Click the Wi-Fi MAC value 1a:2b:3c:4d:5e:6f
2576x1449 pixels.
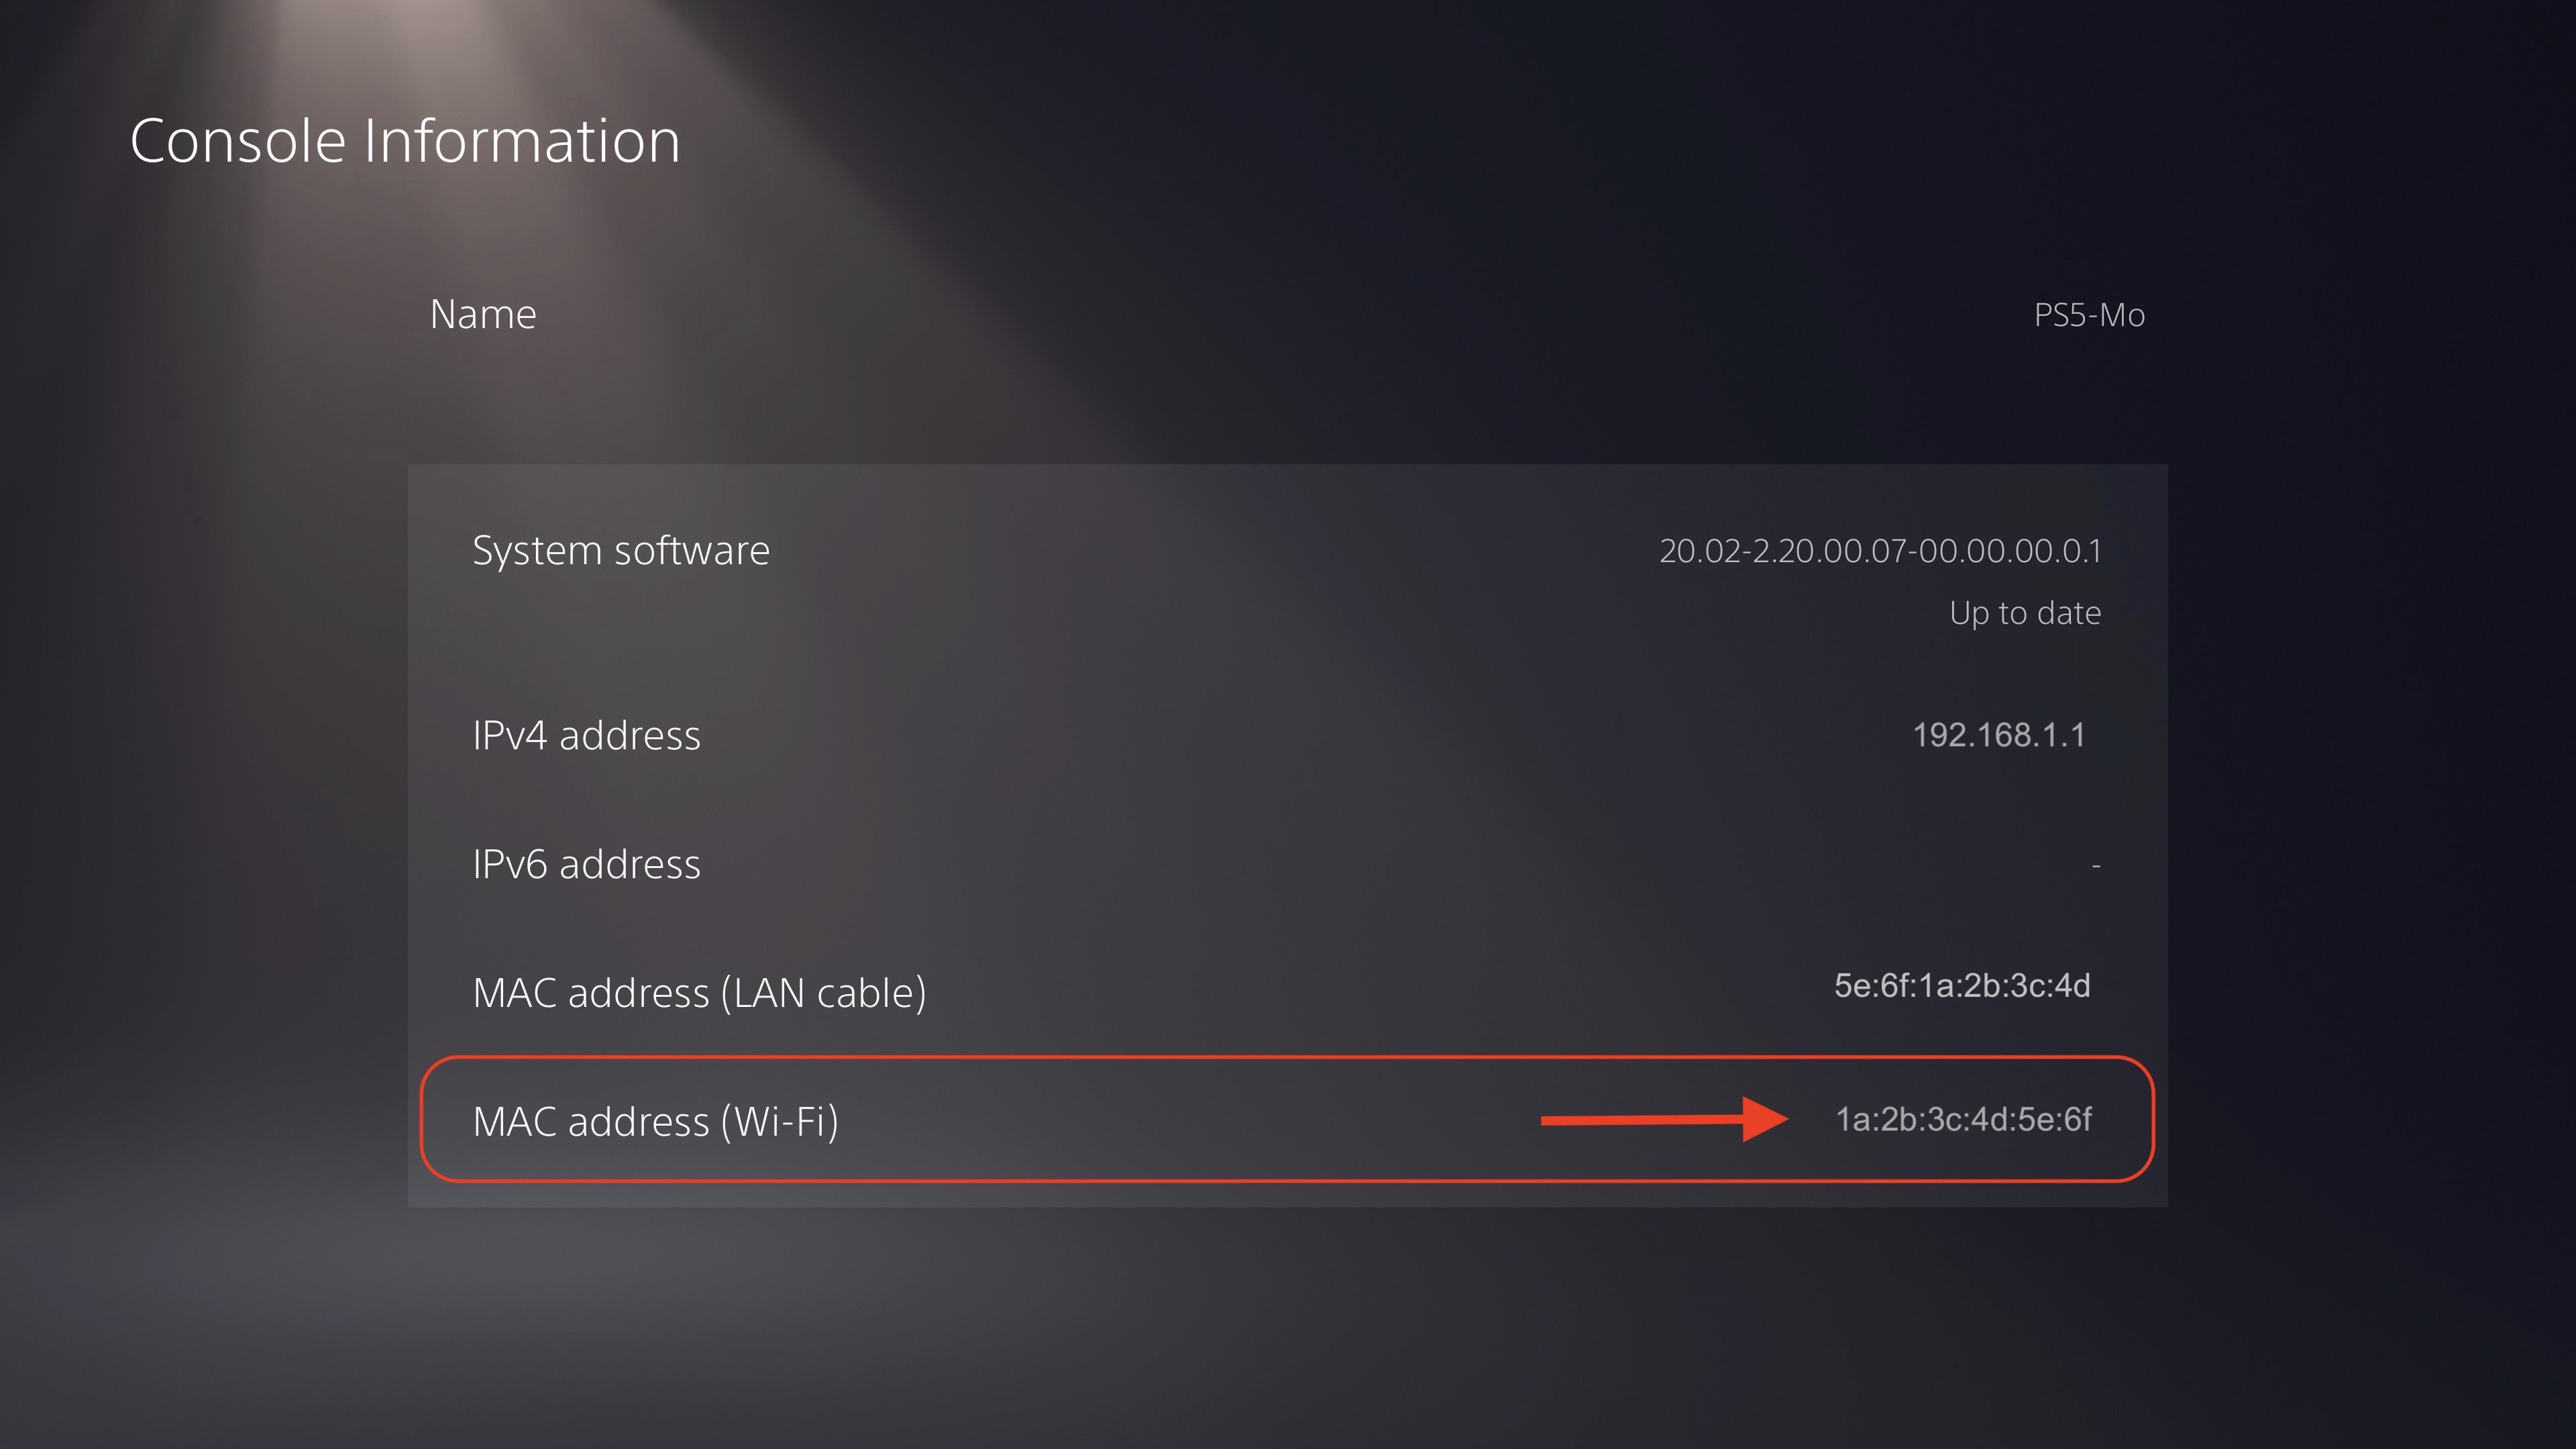coord(1962,1119)
